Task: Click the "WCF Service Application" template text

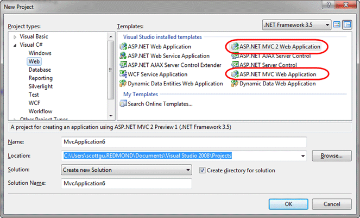Action: coord(157,74)
